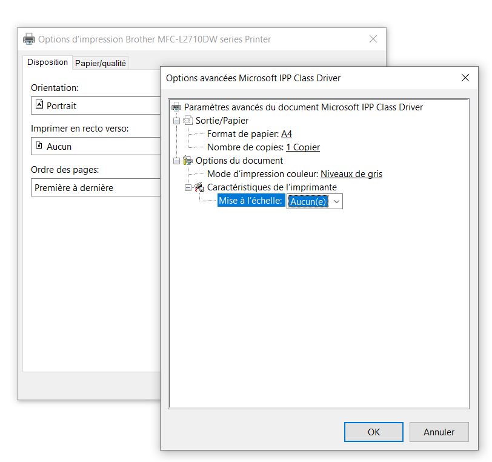Click the Portrait orientation page icon
The width and height of the screenshot is (492, 462).
click(40, 105)
